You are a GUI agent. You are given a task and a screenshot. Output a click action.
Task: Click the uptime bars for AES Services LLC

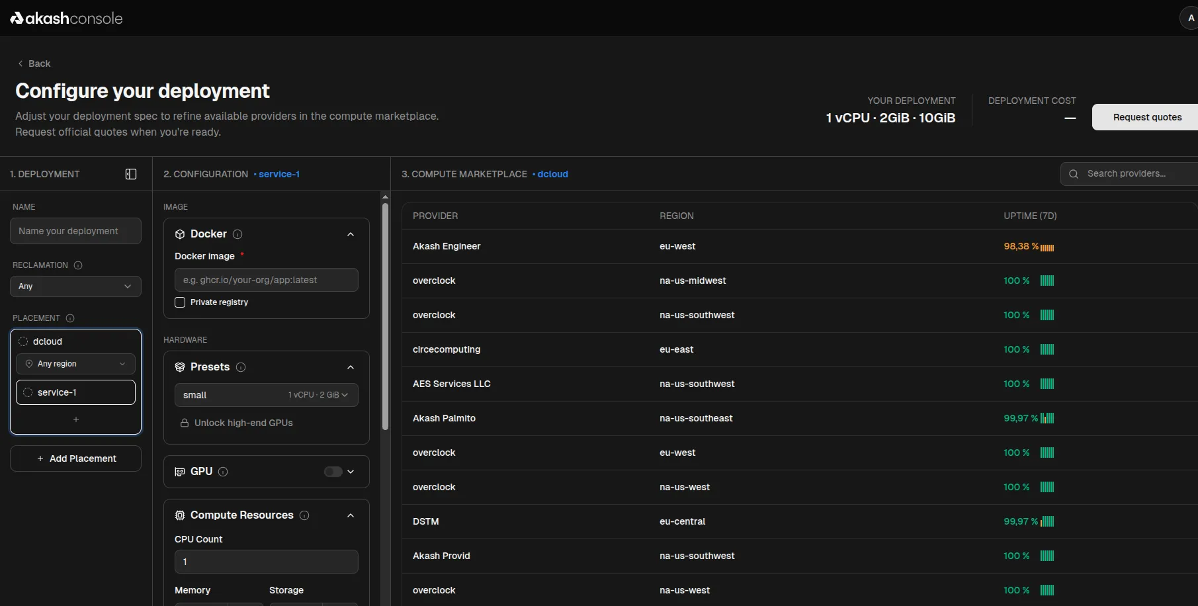pyautogui.click(x=1047, y=384)
